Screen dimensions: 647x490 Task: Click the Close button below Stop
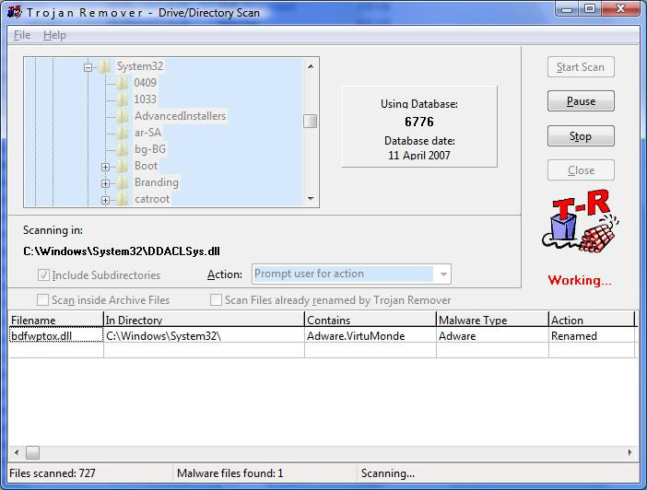(581, 169)
